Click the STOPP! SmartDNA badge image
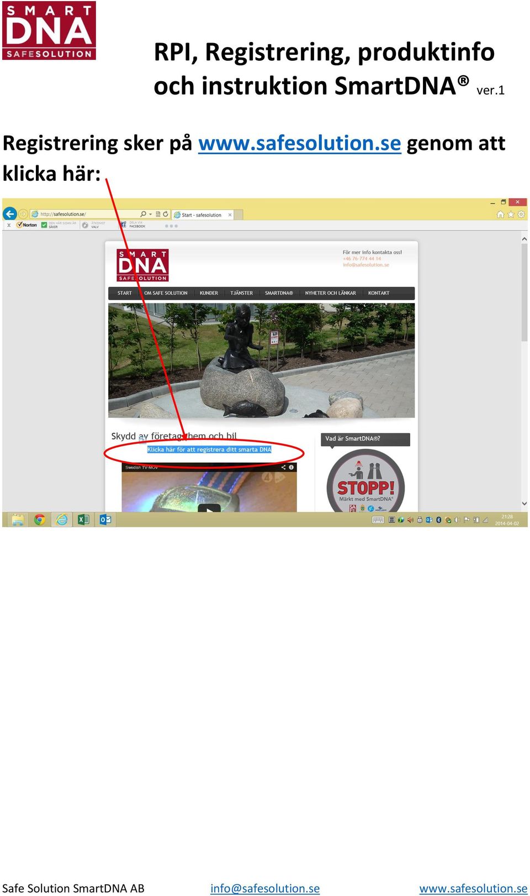The height and width of the screenshot is (896, 530). click(365, 481)
